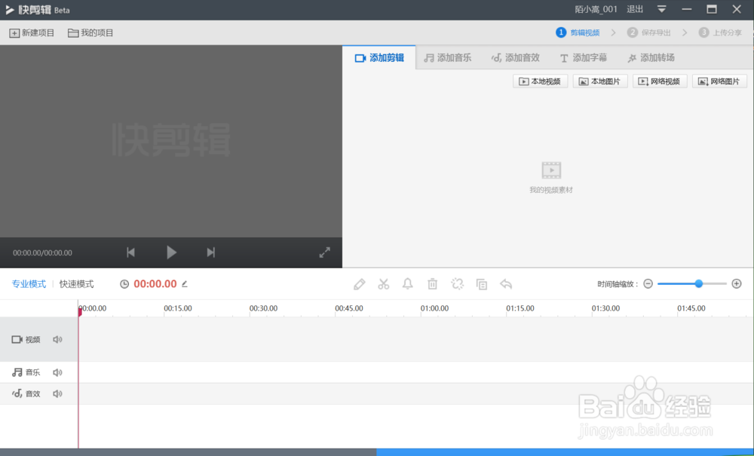754x456 pixels.
Task: Click the 本地视频 button
Action: [540, 81]
